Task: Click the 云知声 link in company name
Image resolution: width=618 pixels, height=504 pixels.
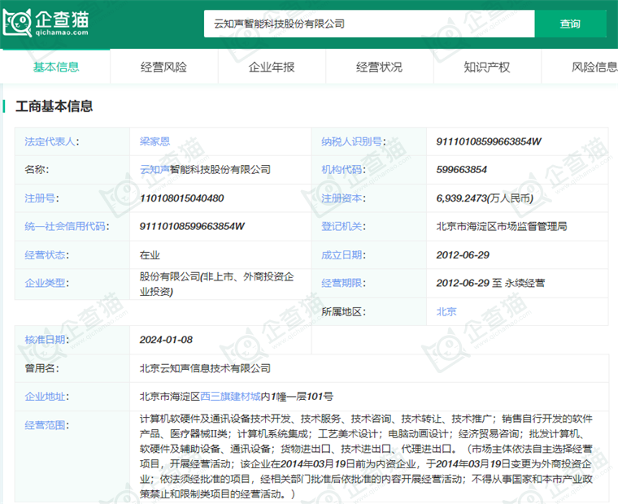Action: [154, 170]
